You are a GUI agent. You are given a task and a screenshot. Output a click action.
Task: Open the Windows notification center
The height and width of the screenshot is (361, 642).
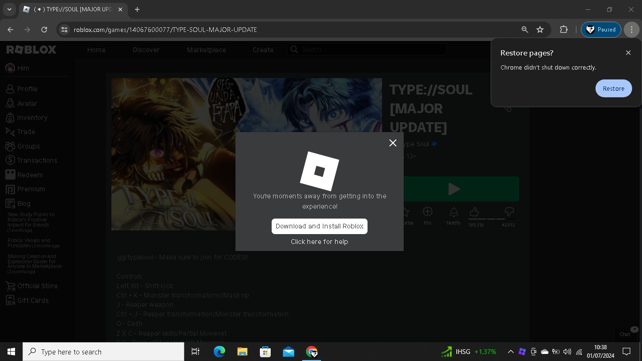point(626,352)
